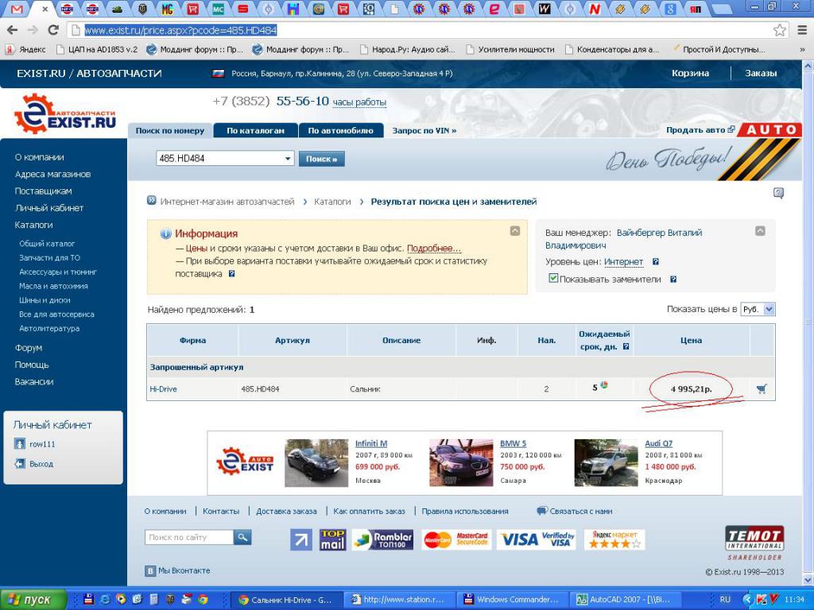
Task: Click TEMOT International logo
Action: tap(754, 543)
